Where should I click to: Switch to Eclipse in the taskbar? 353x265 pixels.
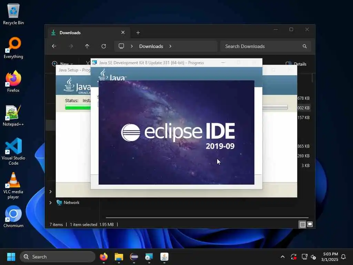pos(134,257)
